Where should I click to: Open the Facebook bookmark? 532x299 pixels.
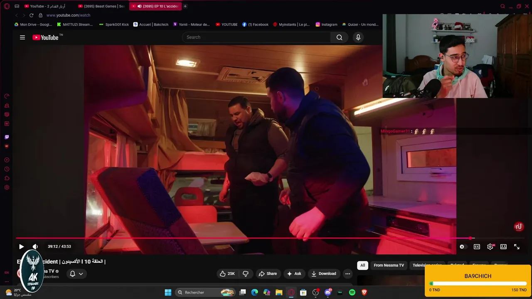coord(256,25)
